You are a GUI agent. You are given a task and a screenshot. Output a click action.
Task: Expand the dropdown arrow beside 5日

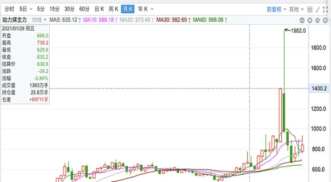[31, 9]
